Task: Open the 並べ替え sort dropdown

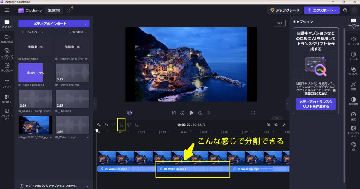Action: [x=77, y=32]
